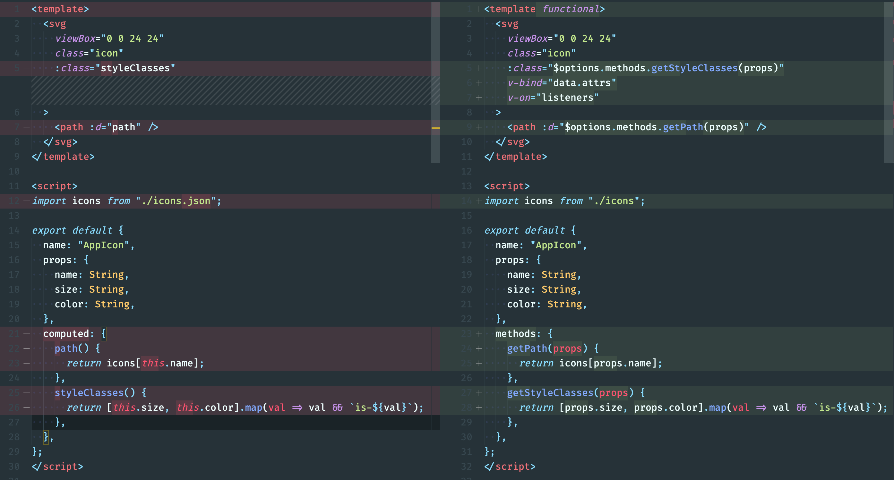Click minus marker on return icons[this.name] line
This screenshot has width=894, height=480.
click(27, 363)
